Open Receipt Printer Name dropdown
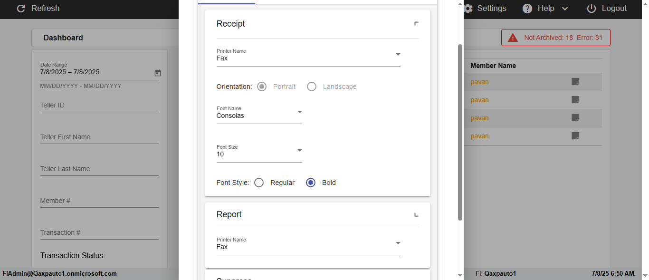649x280 pixels. (x=398, y=55)
